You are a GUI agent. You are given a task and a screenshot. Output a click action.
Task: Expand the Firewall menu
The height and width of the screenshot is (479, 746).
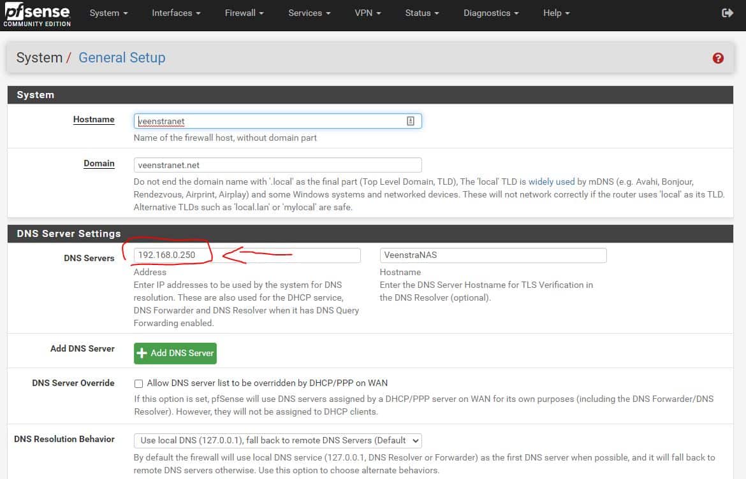point(244,13)
